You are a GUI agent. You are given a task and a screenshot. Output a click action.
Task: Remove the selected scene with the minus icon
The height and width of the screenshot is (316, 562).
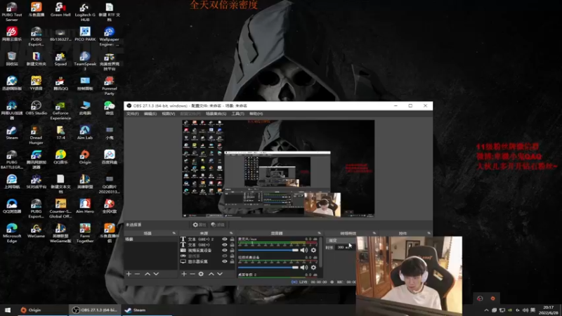[137, 274]
